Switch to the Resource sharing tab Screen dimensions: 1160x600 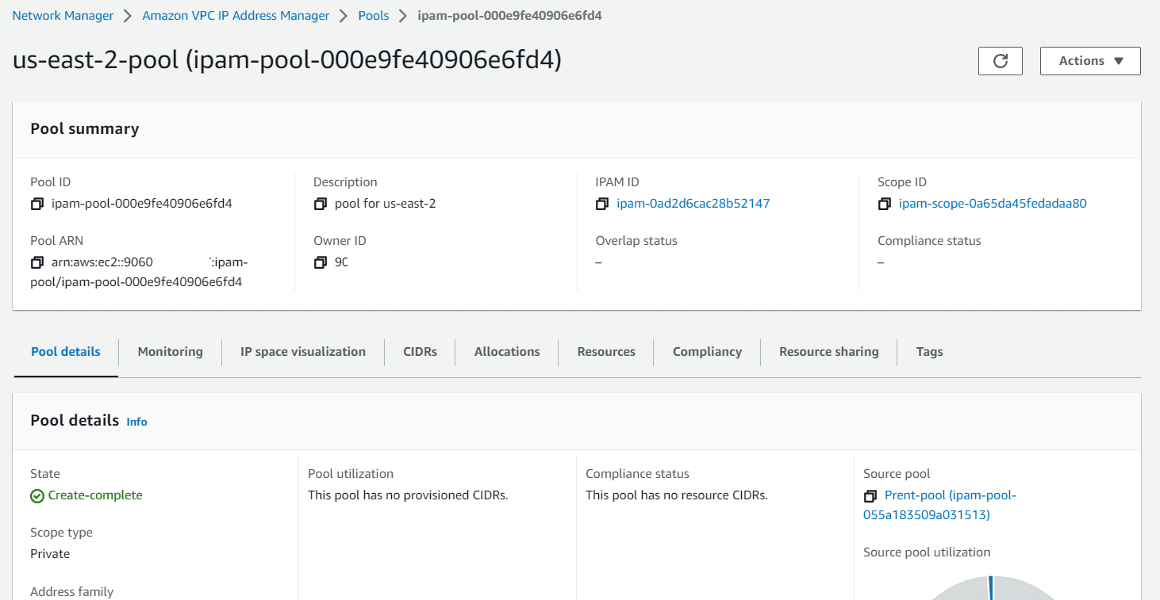click(x=829, y=352)
